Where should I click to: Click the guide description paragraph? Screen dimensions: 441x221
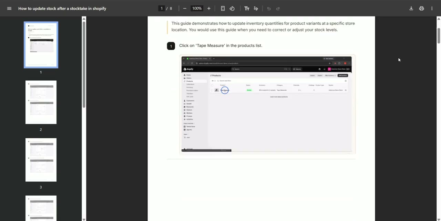click(263, 26)
